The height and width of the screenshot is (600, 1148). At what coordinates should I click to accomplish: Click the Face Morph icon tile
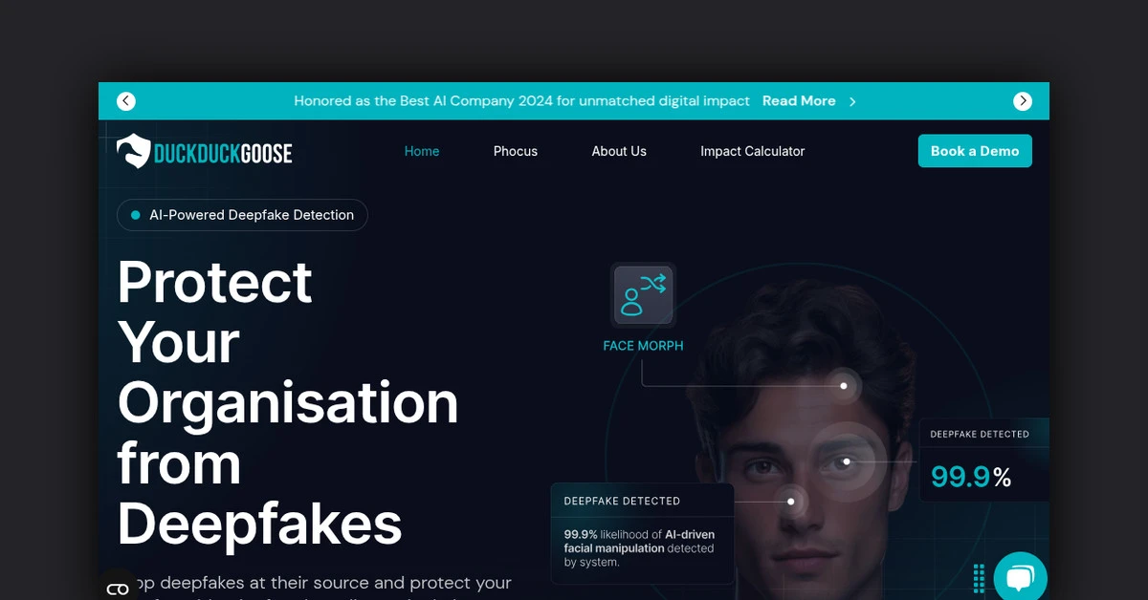(643, 295)
